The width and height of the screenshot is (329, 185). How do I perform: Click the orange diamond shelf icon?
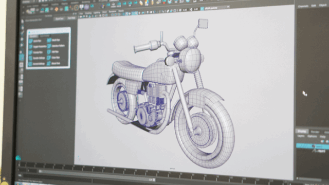click(56, 9)
